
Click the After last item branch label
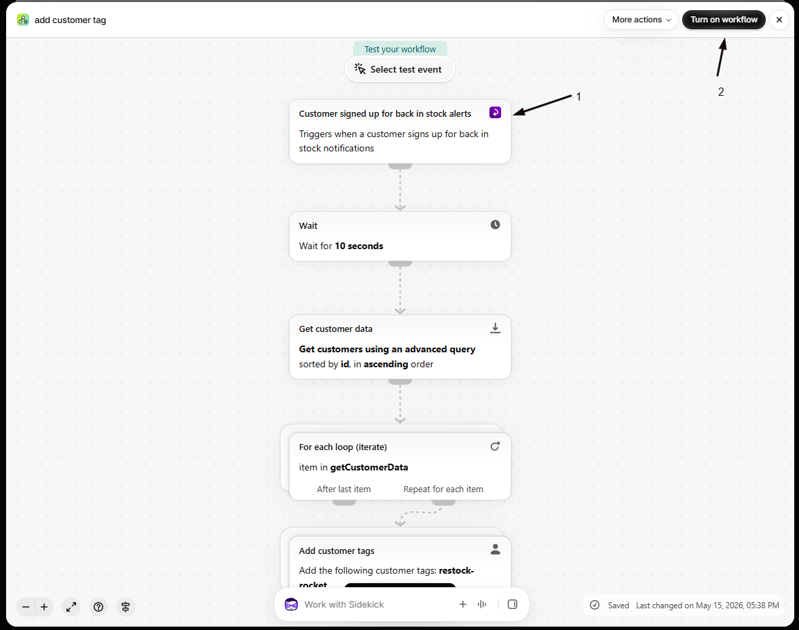[344, 489]
